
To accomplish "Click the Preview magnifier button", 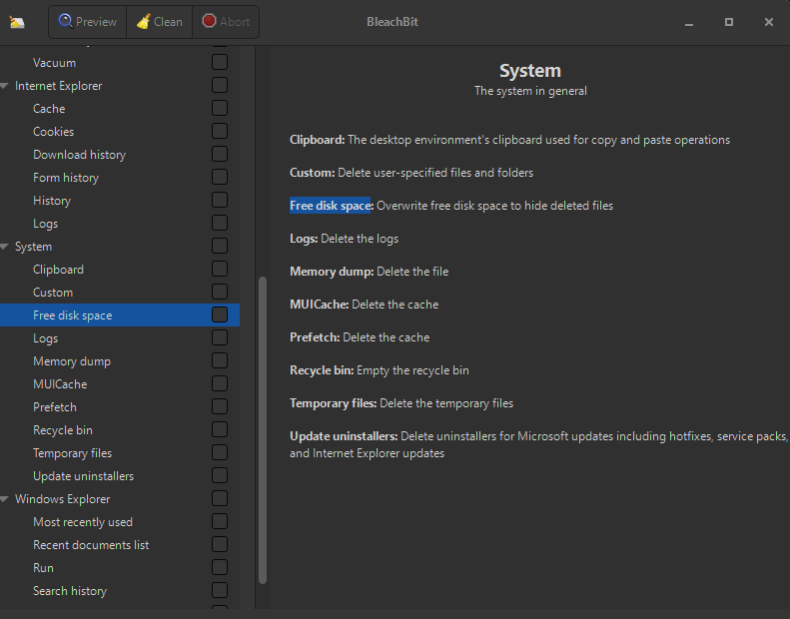I will [87, 22].
